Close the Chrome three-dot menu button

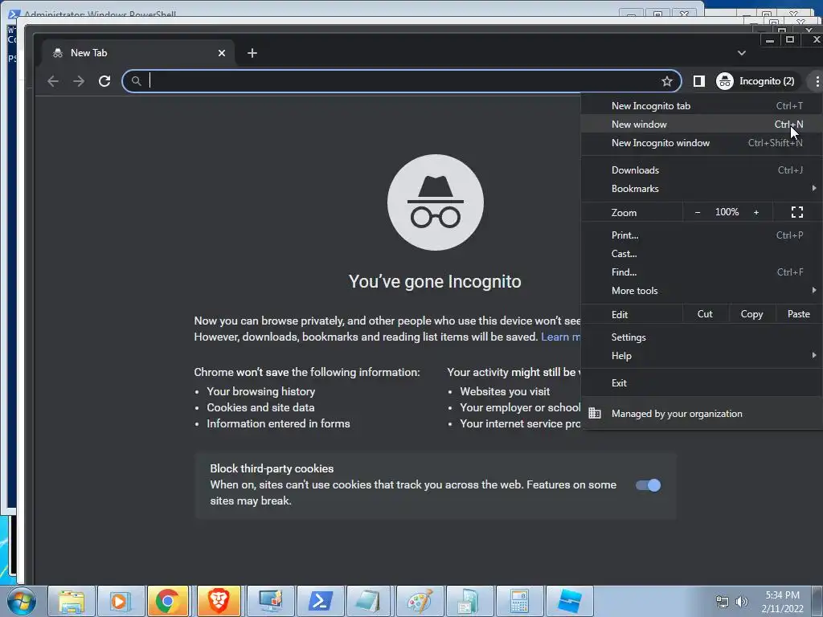pos(817,81)
